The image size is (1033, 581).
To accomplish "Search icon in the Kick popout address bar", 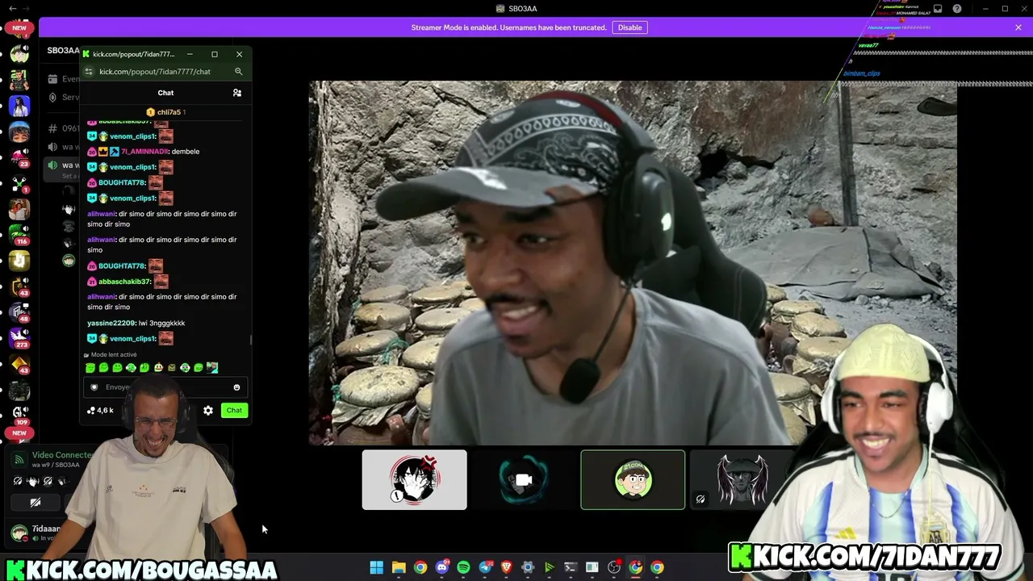I will pyautogui.click(x=238, y=72).
